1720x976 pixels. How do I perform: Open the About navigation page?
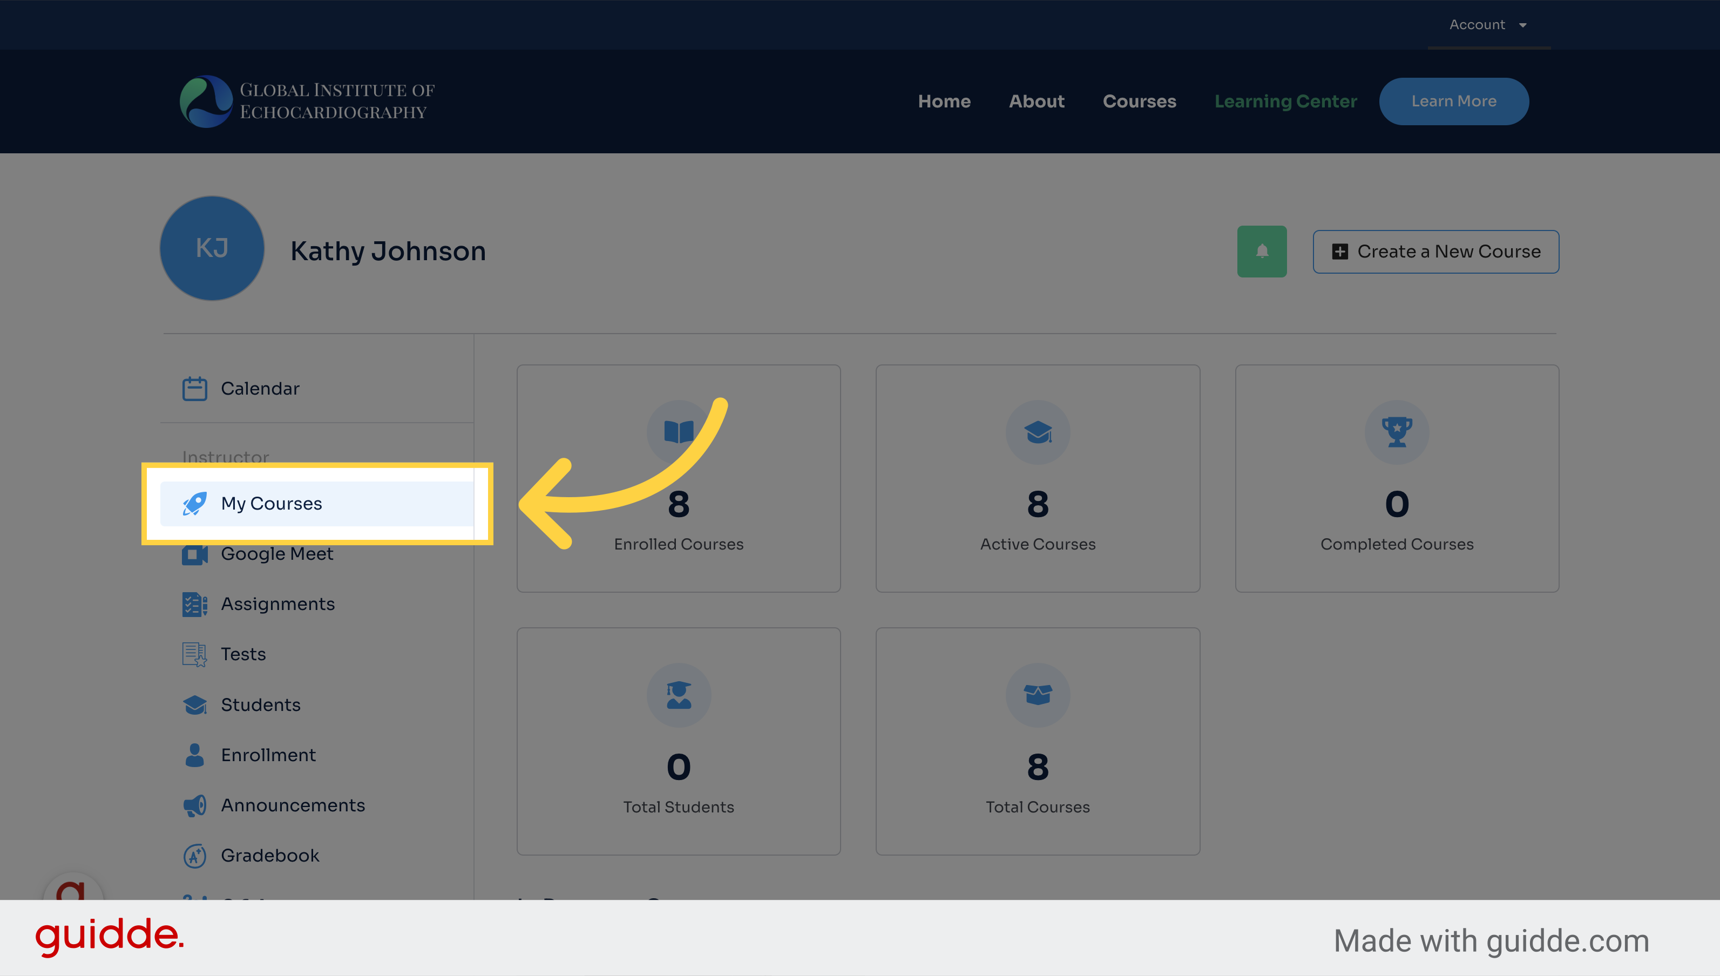[1036, 100]
